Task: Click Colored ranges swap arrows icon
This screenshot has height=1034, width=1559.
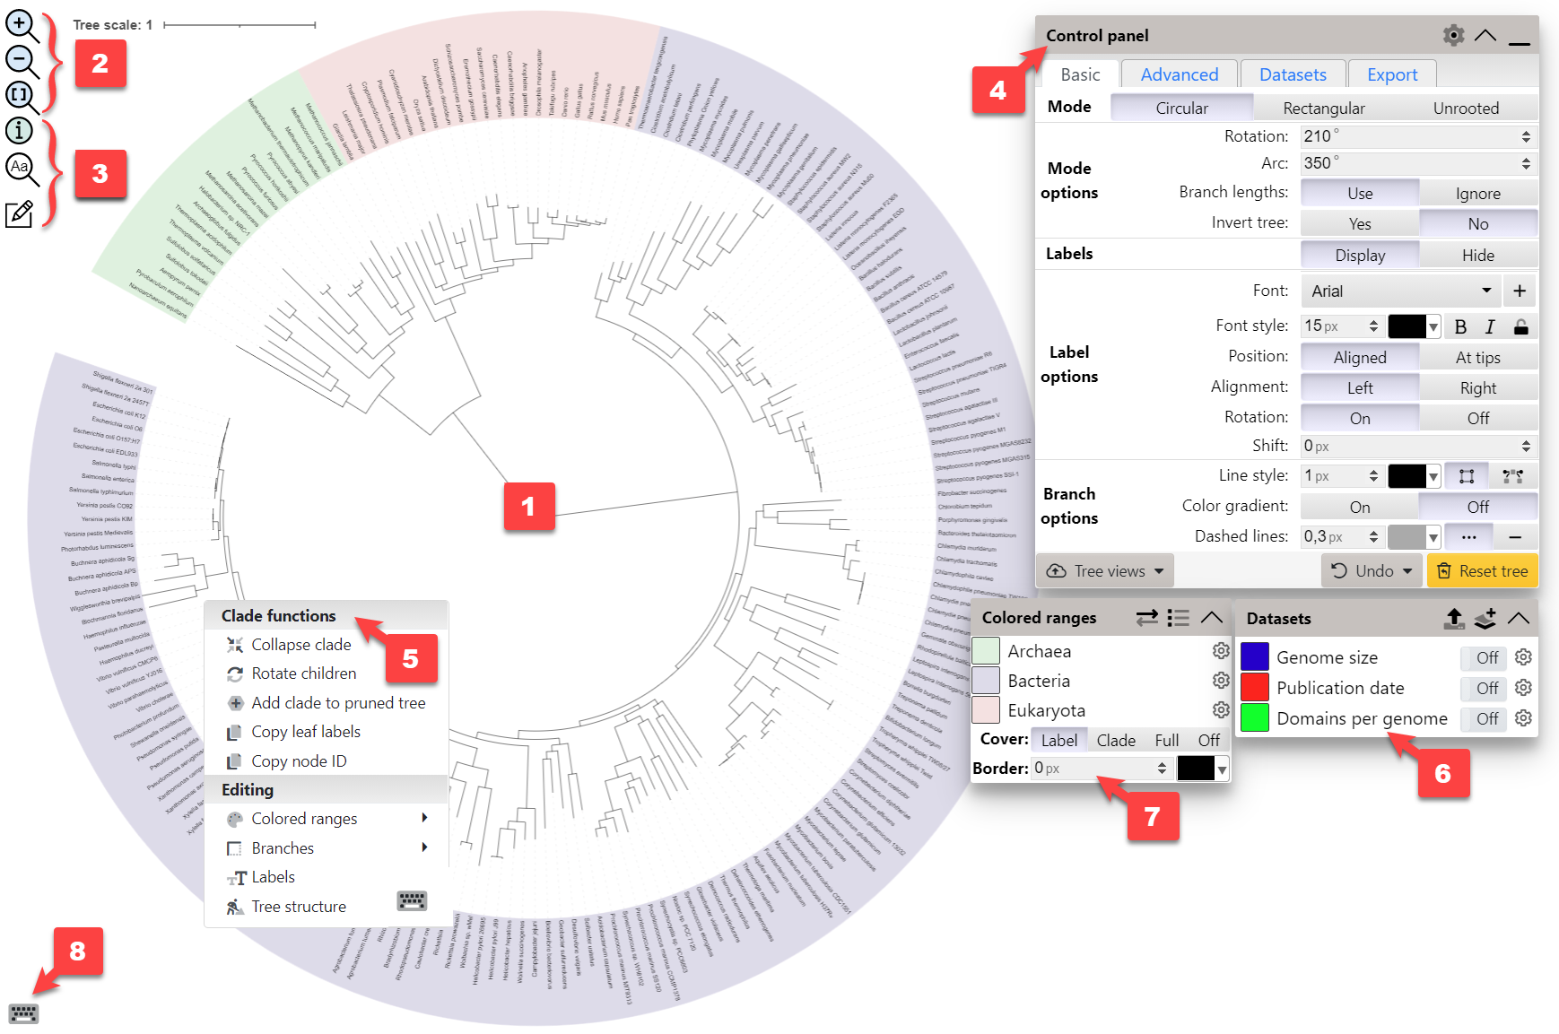Action: 1146,618
